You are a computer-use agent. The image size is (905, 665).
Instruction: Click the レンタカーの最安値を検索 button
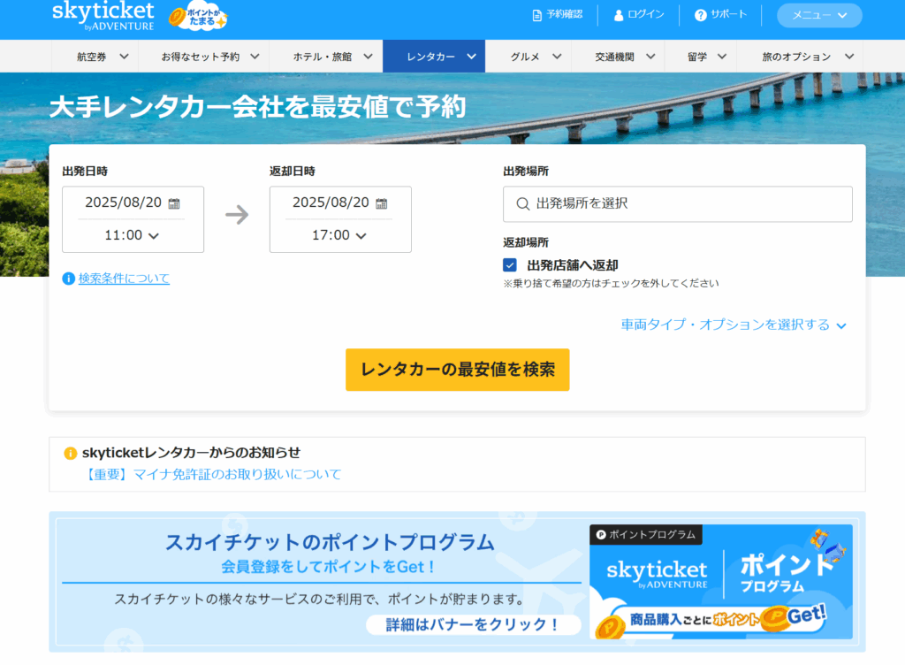pos(458,370)
